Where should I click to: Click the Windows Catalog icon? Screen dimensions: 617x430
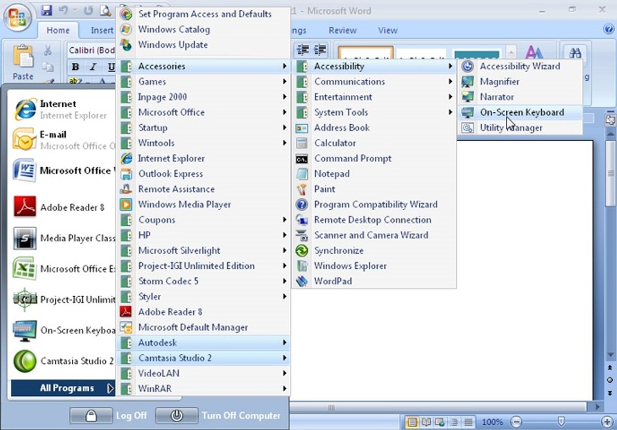(x=126, y=29)
